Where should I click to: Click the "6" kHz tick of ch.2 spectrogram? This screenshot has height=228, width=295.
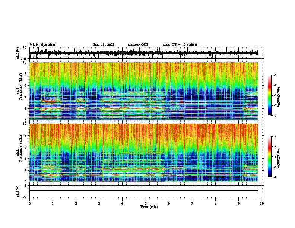click(x=26, y=147)
